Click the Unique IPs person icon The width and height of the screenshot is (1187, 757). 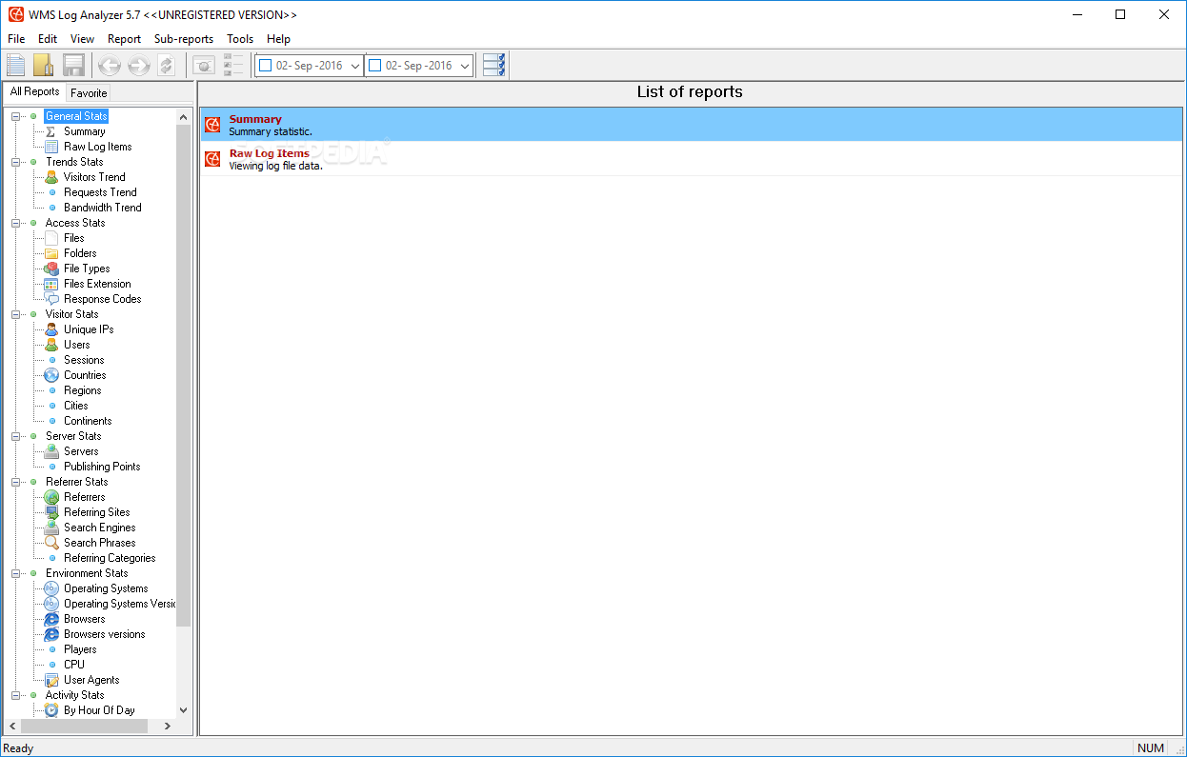pos(51,329)
